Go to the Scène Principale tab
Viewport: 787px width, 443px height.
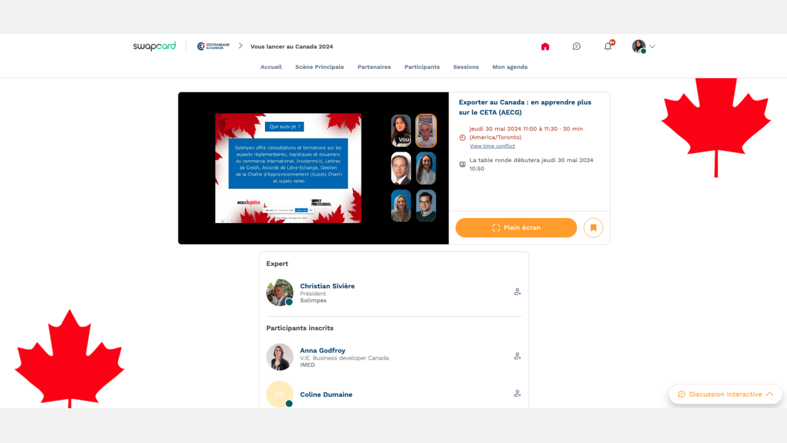(319, 67)
